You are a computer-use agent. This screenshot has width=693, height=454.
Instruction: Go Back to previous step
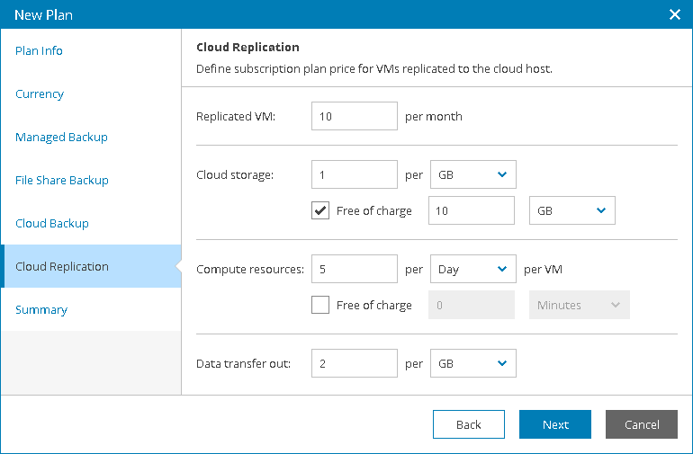[469, 424]
